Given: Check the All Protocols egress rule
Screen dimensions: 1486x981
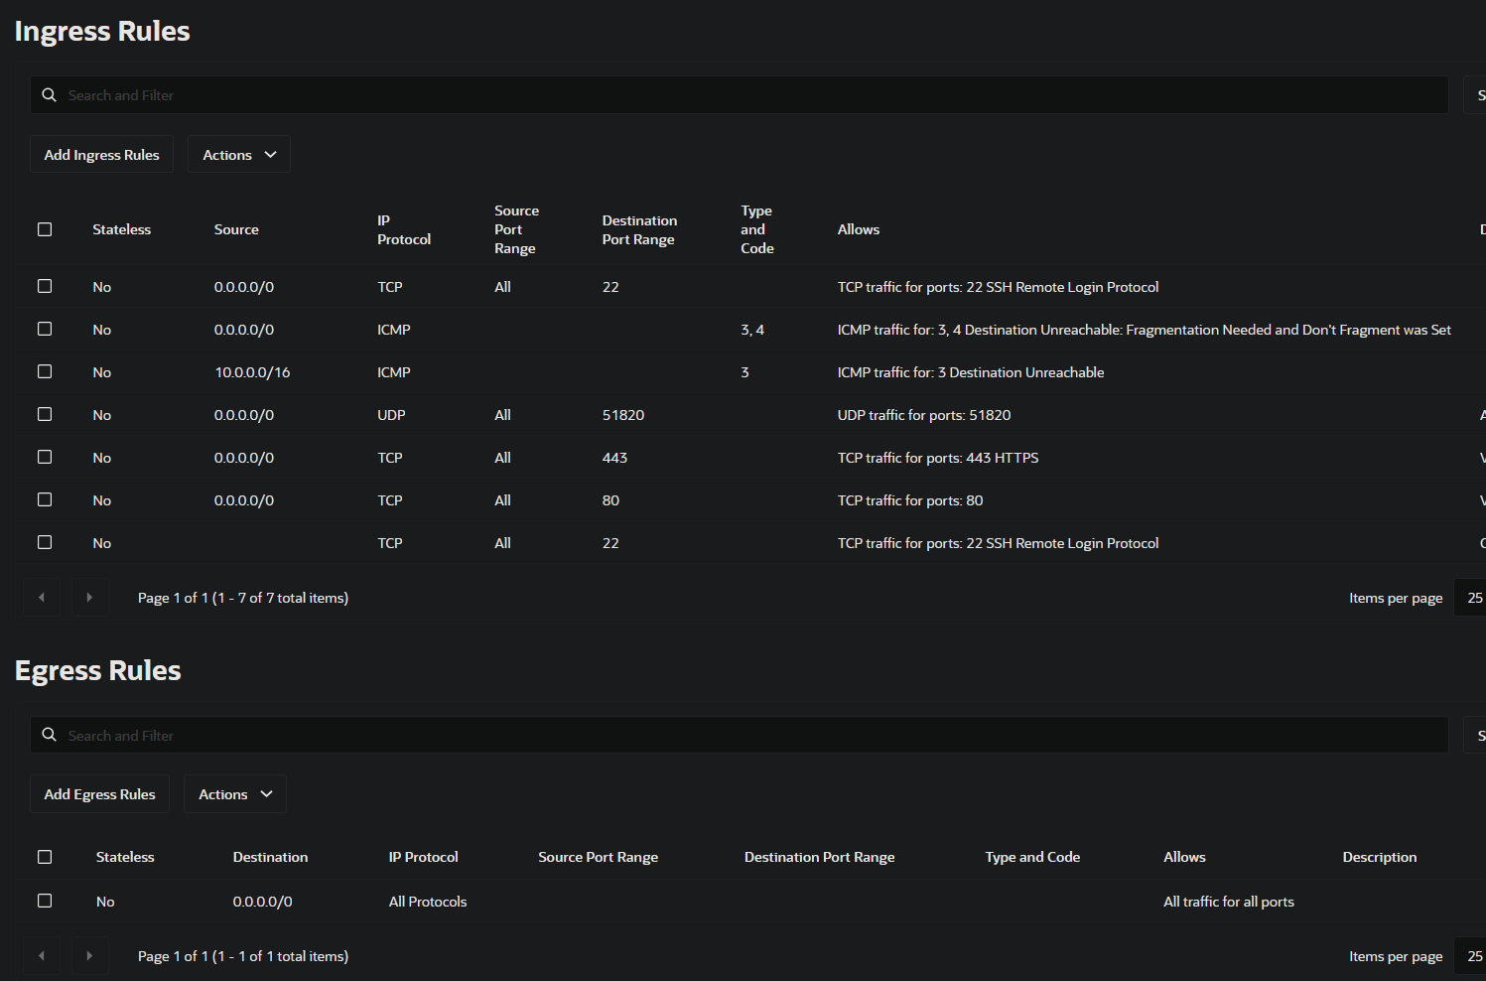Looking at the screenshot, I should (45, 901).
